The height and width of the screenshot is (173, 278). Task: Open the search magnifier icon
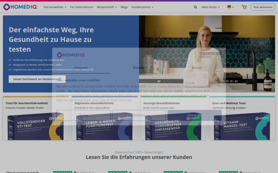[x=195, y=7]
